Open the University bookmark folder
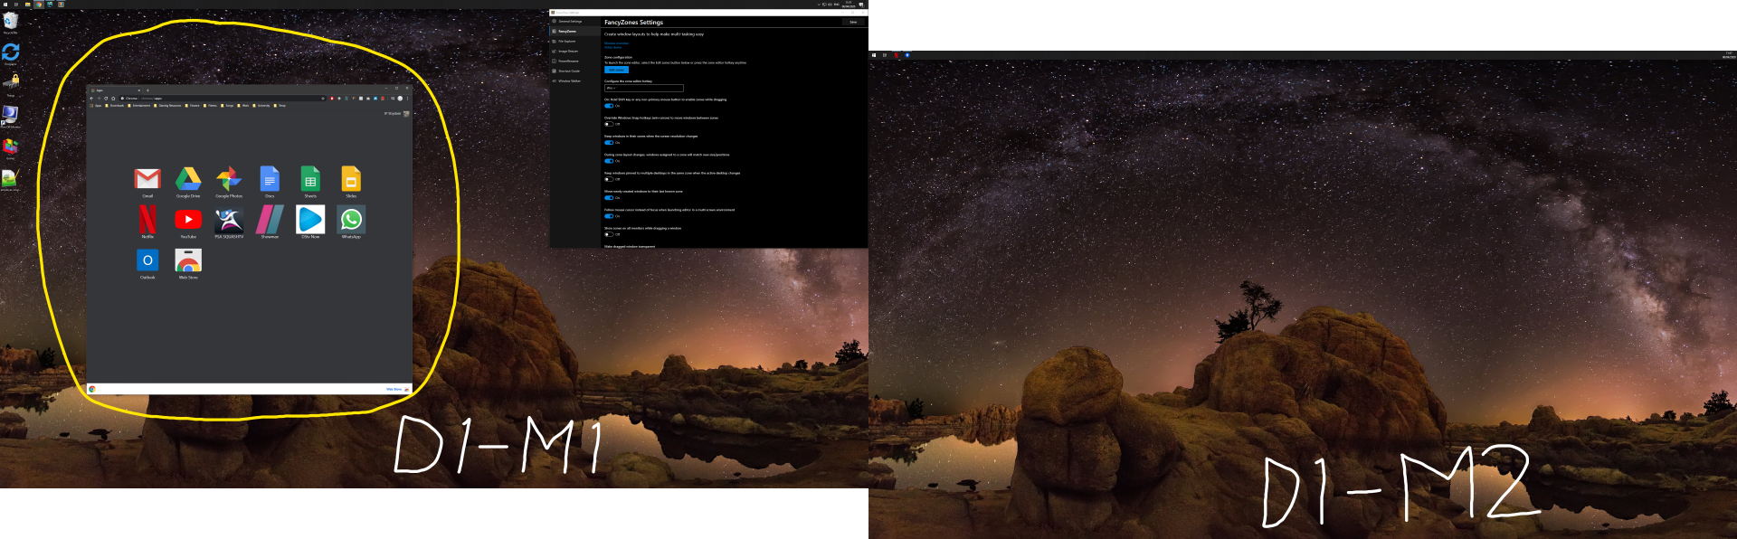 point(261,106)
